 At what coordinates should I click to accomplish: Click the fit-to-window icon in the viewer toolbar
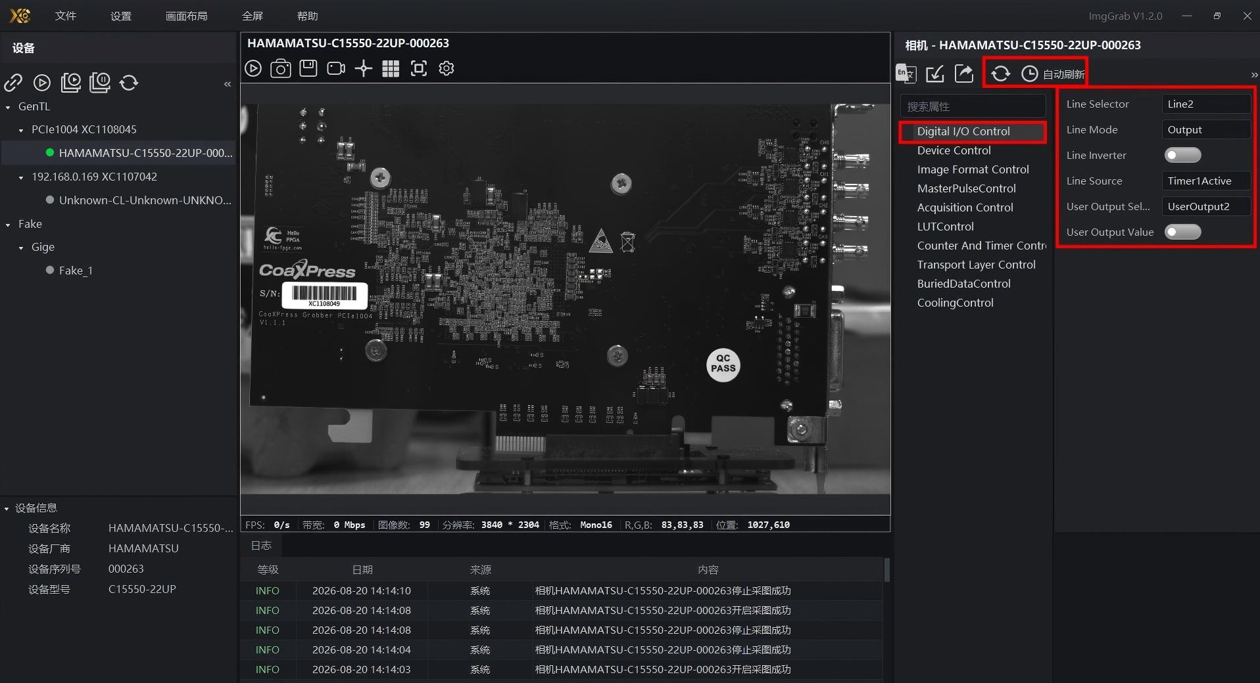(x=419, y=68)
